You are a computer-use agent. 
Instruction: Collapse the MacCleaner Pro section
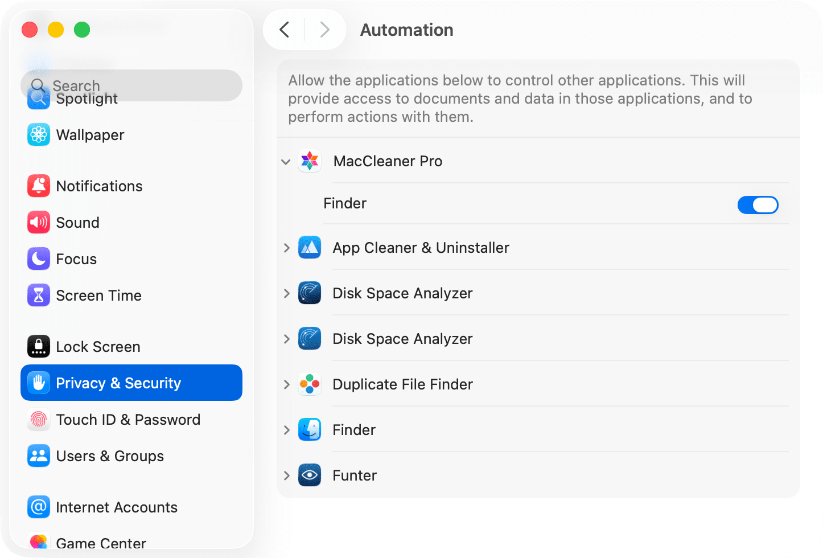tap(286, 162)
